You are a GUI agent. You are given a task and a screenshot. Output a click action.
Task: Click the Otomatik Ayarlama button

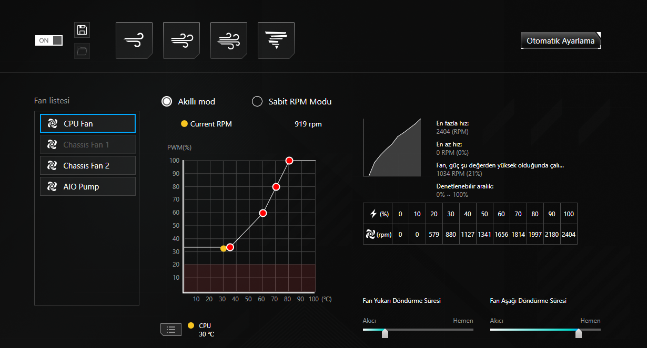pyautogui.click(x=561, y=40)
